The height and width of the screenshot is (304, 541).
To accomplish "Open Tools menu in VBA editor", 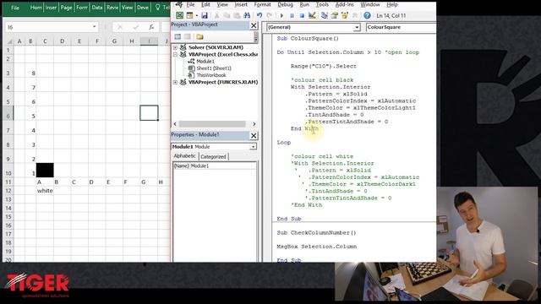I will (x=322, y=4).
